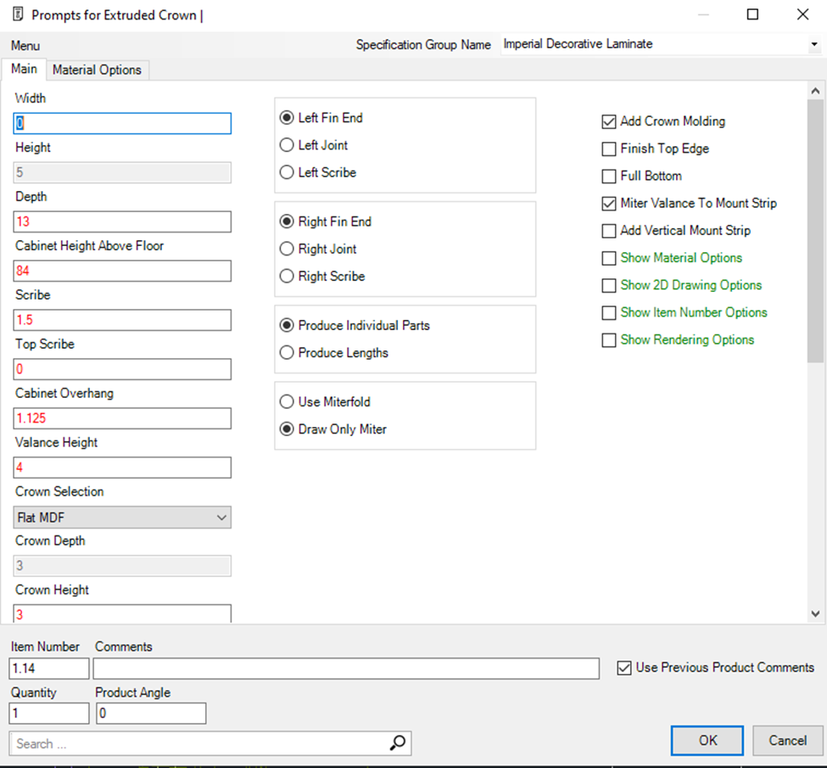Uncheck Add Crown Molding
Image resolution: width=827 pixels, height=768 pixels.
pyautogui.click(x=608, y=121)
